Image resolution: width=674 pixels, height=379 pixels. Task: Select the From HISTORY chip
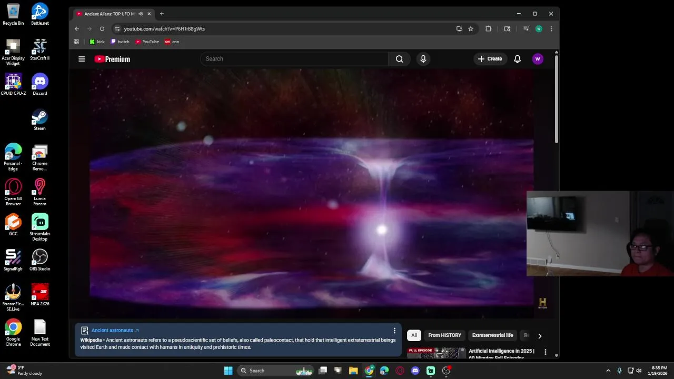point(444,335)
